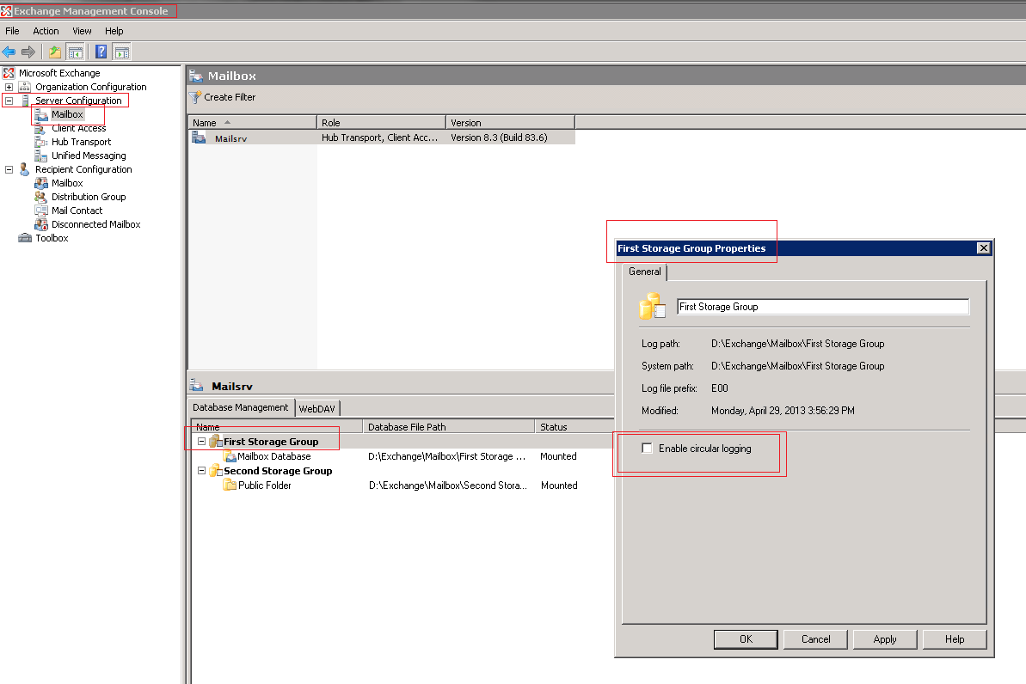The width and height of the screenshot is (1026, 684).
Task: Select the Mailsrv server row icon
Action: [200, 137]
